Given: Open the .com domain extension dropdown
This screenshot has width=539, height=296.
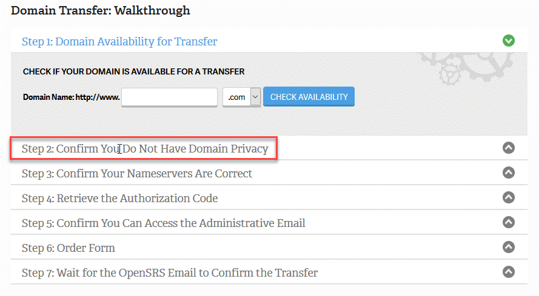Looking at the screenshot, I should click(x=241, y=97).
